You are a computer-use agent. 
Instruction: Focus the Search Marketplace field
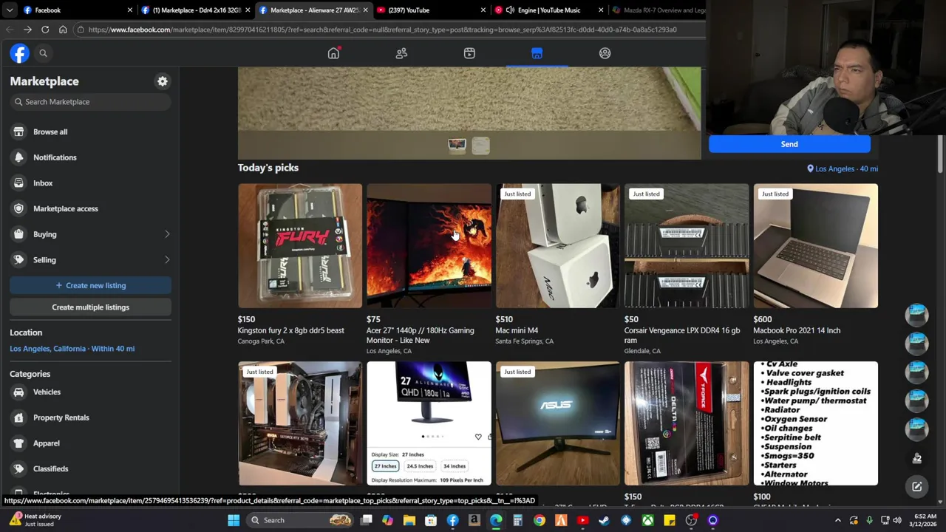90,102
